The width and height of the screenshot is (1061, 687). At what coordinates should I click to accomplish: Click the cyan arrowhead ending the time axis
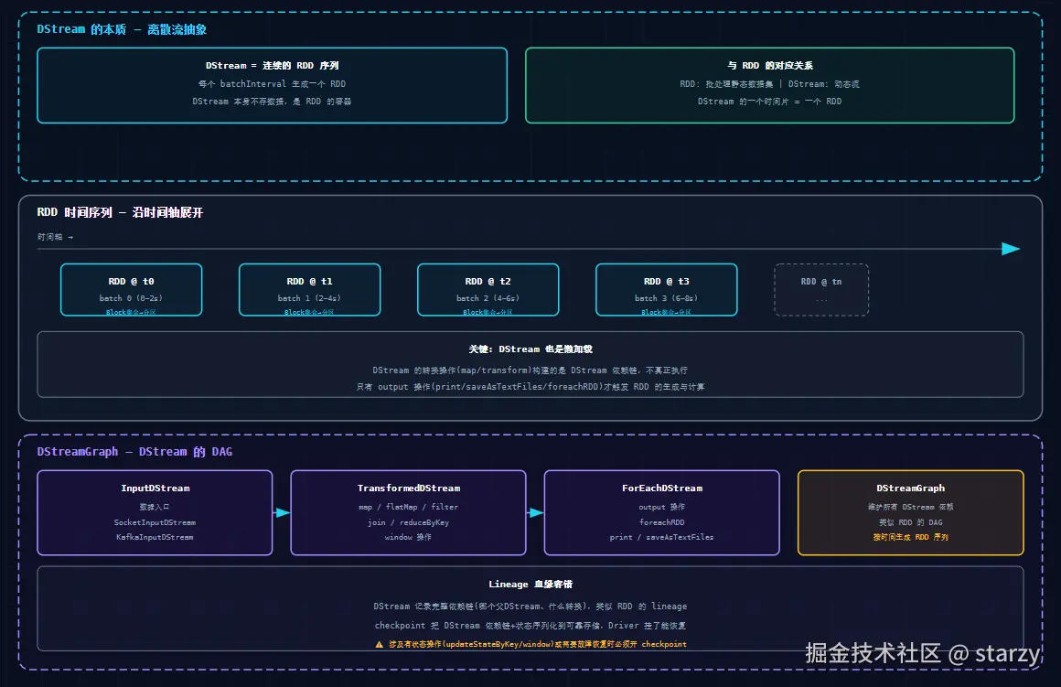click(x=1011, y=249)
